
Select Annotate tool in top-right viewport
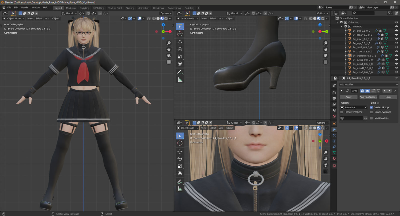coord(180,72)
